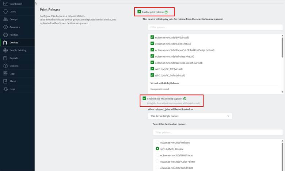285x171 pixels.
Task: Open the Groups section
Action: pos(17,19)
